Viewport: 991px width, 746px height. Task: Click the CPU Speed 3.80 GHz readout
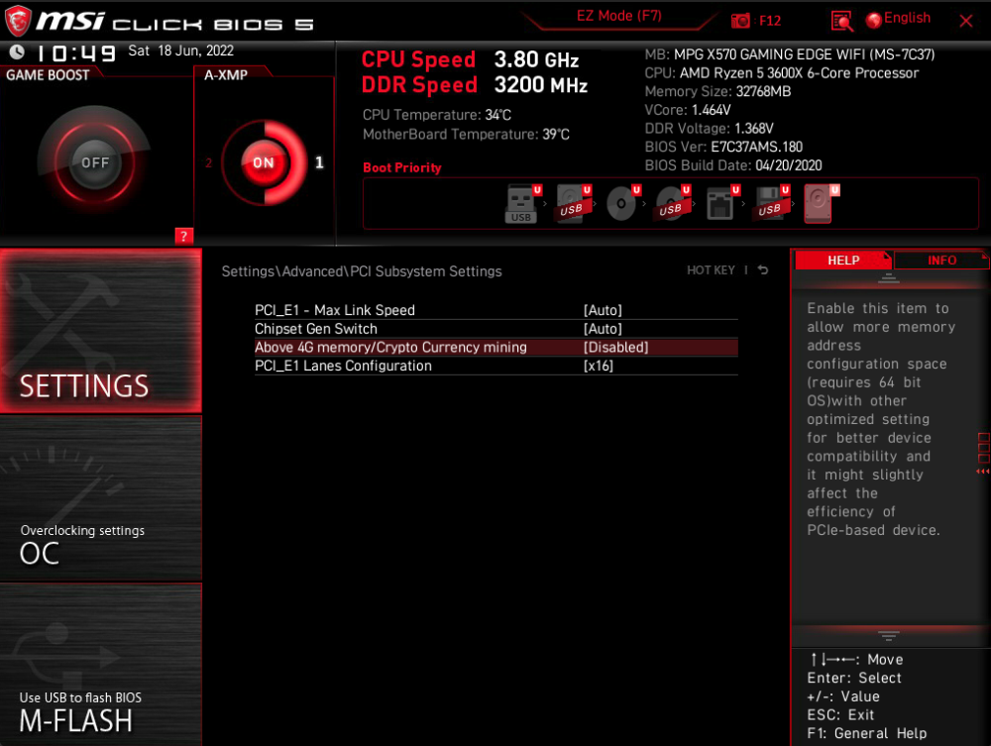[x=470, y=59]
